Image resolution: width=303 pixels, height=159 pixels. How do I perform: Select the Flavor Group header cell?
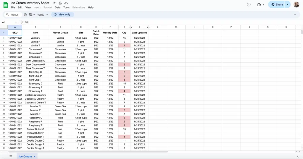pyautogui.click(x=60, y=33)
